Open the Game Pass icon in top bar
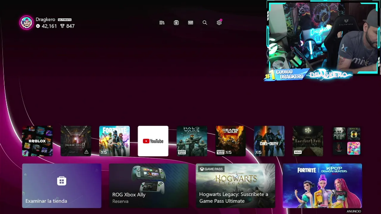This screenshot has width=381, height=214. [x=190, y=23]
